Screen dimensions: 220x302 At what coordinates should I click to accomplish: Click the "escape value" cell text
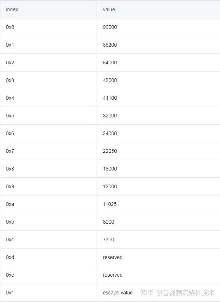pyautogui.click(x=118, y=293)
